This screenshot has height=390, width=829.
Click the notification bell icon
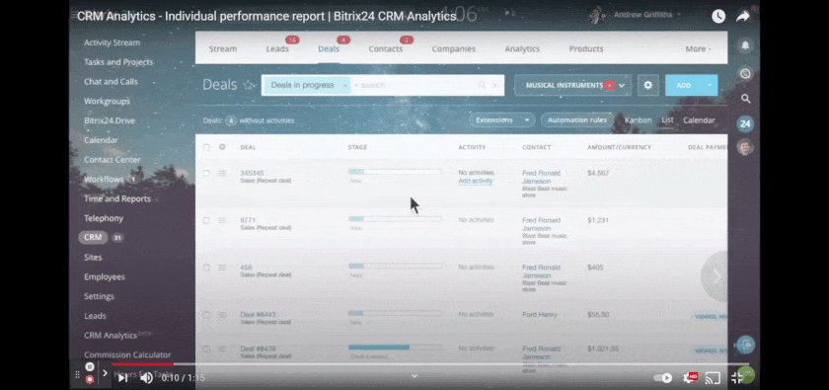tap(745, 46)
